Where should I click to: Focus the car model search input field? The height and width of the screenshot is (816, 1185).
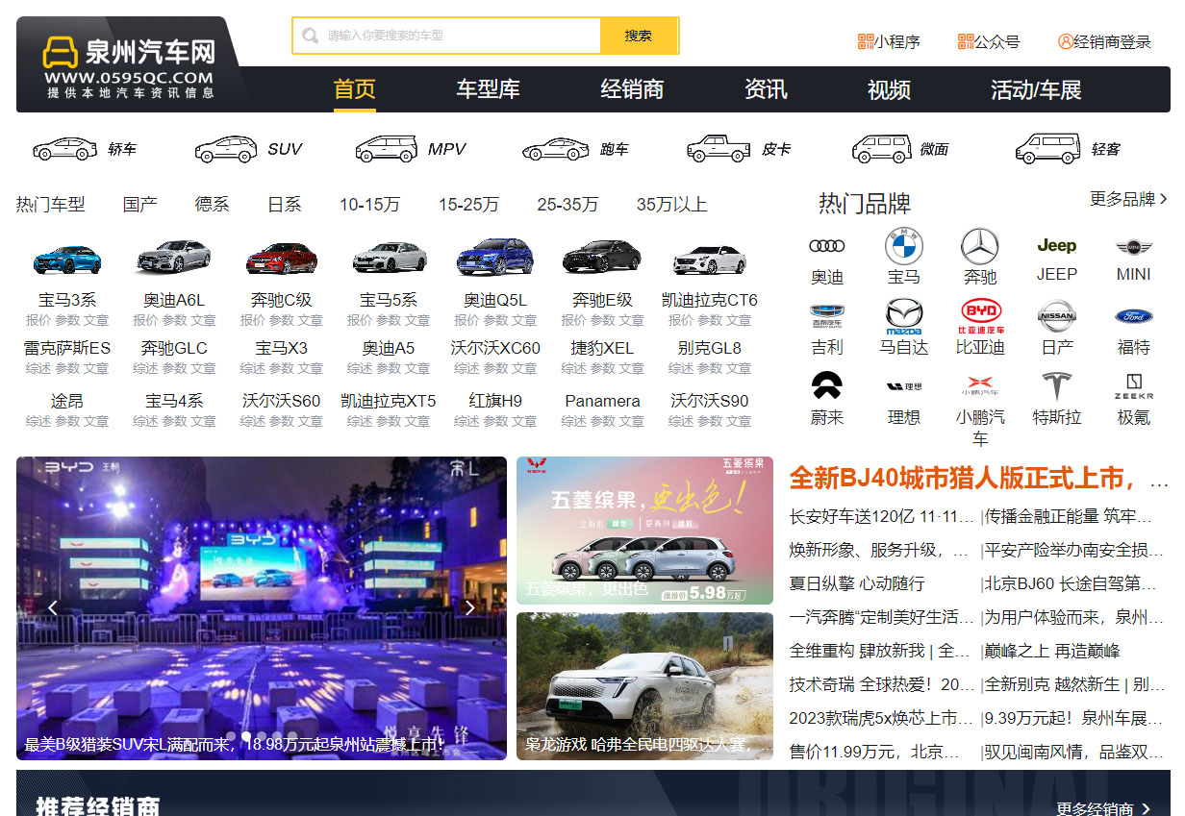pyautogui.click(x=447, y=36)
